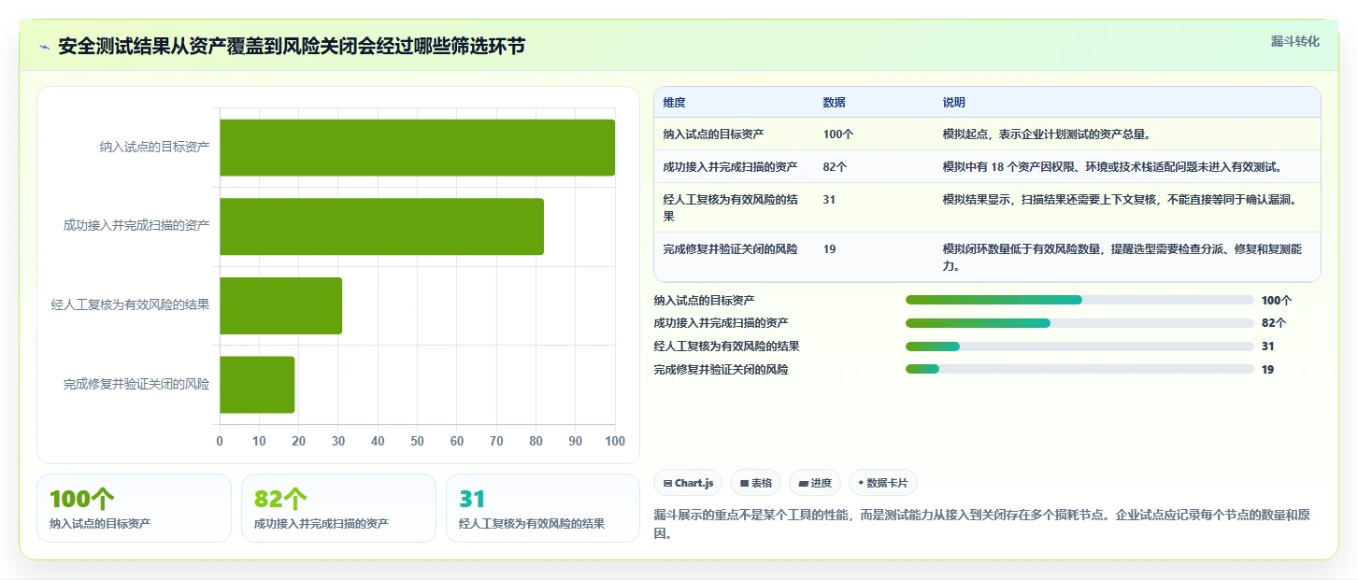Click the title 安全测试结果从资产覆盖到风险关闭
Image resolution: width=1358 pixels, height=580 pixels.
(292, 47)
